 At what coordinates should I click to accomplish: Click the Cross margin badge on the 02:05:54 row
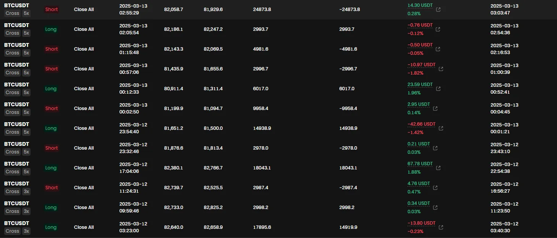coord(12,33)
